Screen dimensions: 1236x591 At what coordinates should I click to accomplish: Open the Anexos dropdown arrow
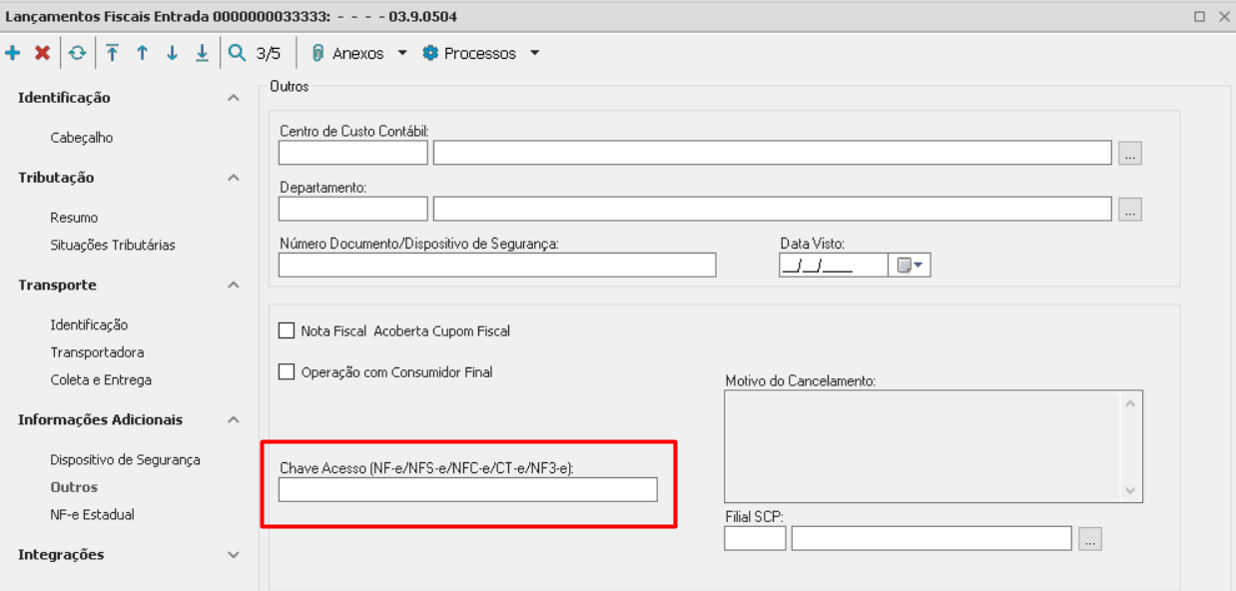402,53
